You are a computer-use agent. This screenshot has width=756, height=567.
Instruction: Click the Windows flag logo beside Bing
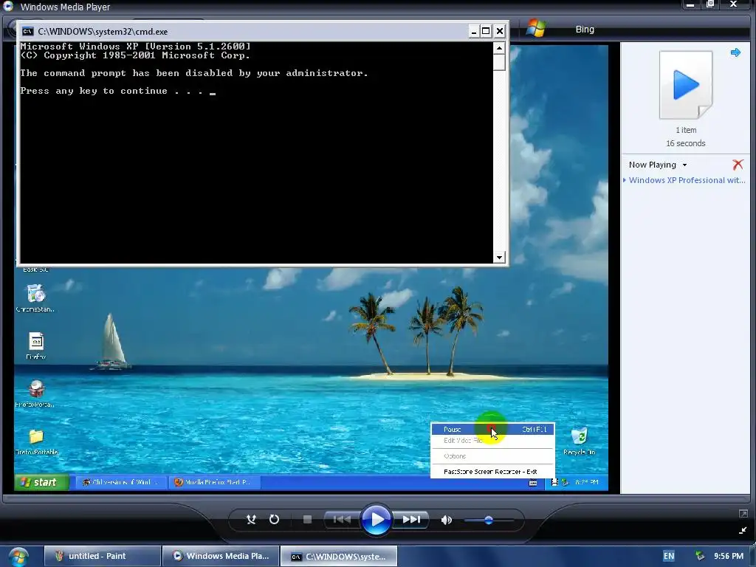[536, 29]
